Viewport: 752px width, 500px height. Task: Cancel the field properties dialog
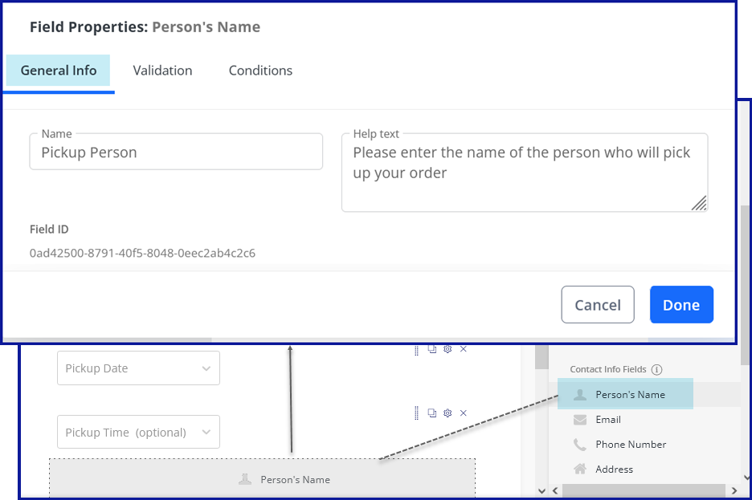click(x=598, y=304)
